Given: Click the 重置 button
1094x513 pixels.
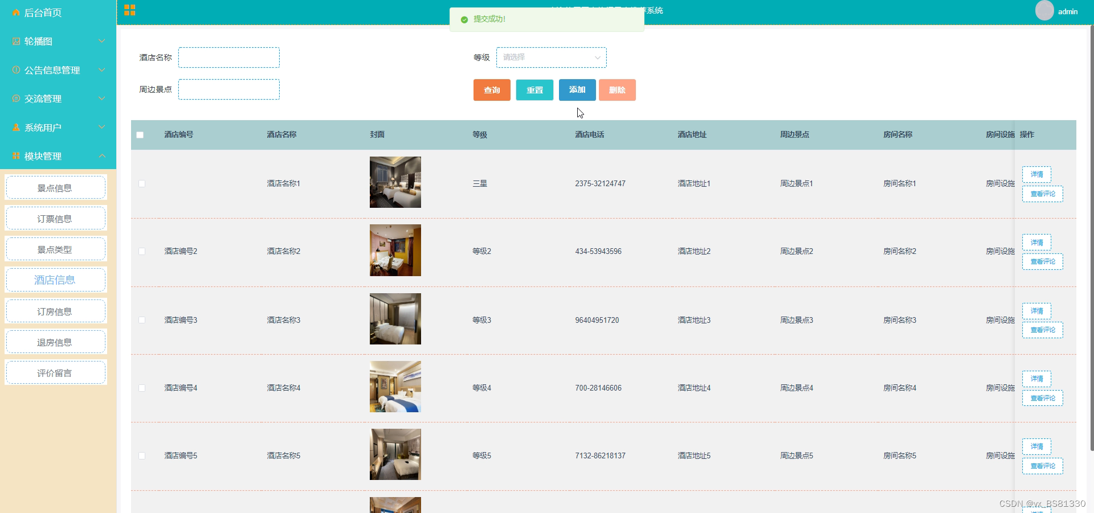Looking at the screenshot, I should point(534,90).
